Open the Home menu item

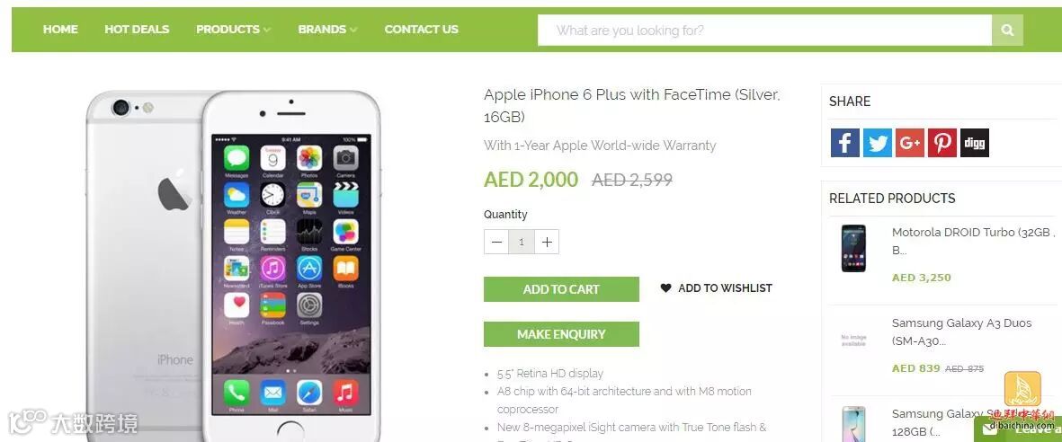click(x=60, y=29)
